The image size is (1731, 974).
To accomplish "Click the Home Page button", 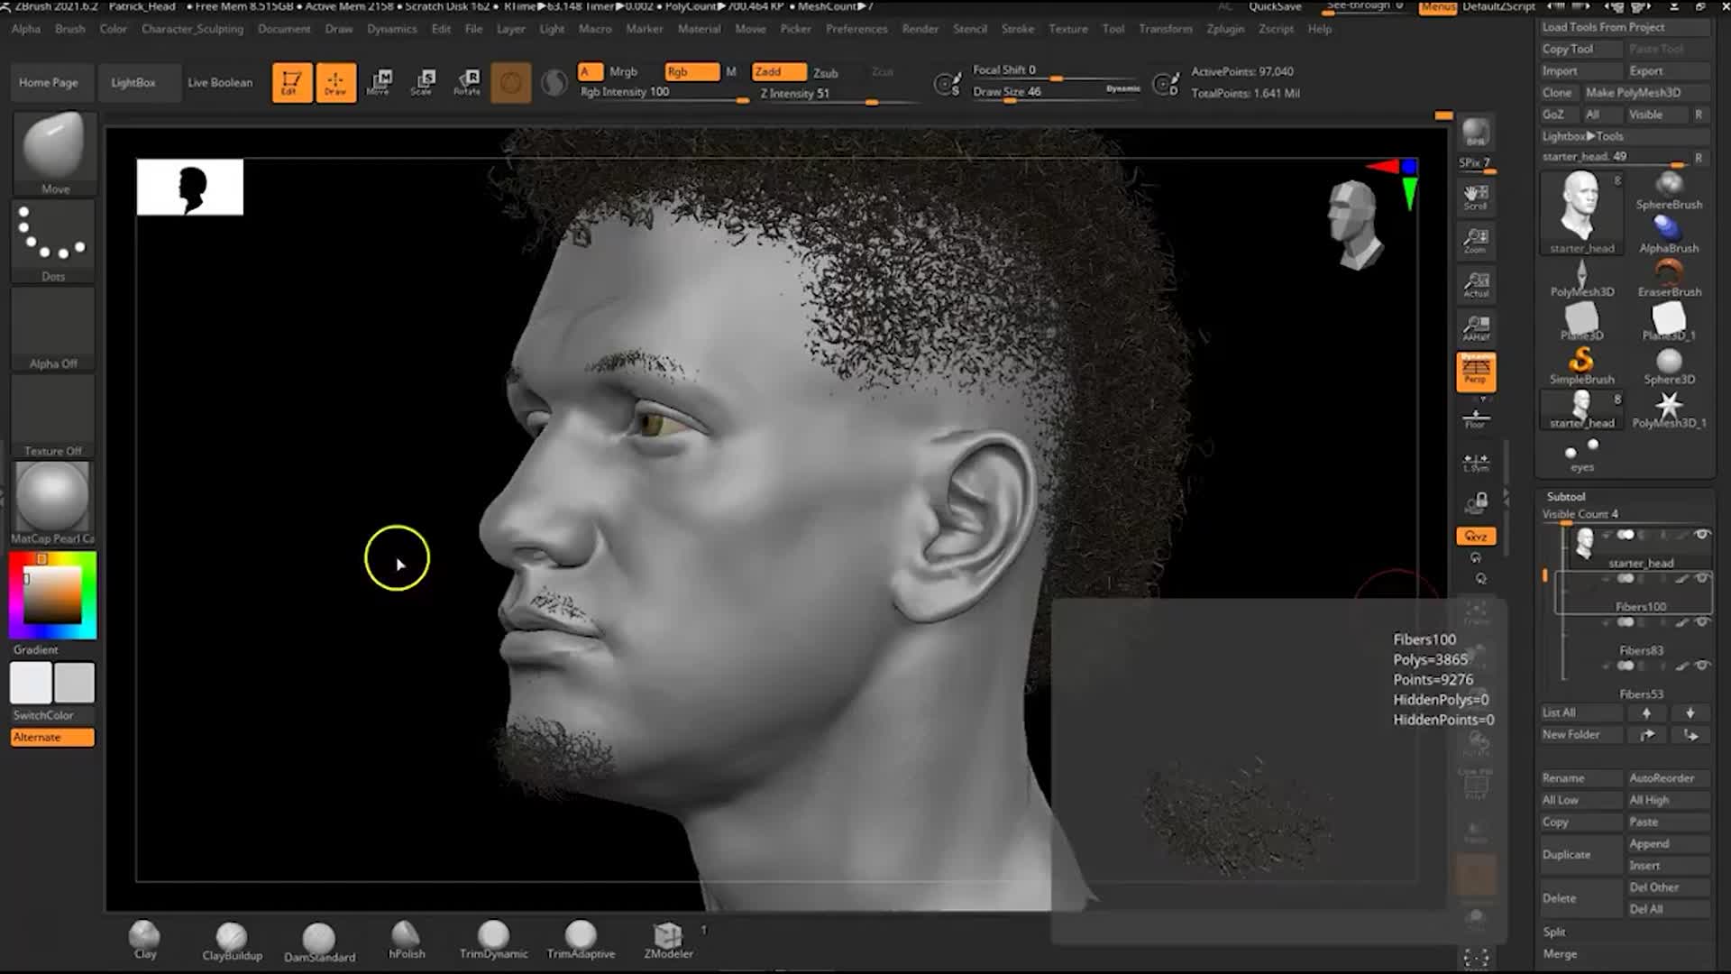I will coord(49,82).
